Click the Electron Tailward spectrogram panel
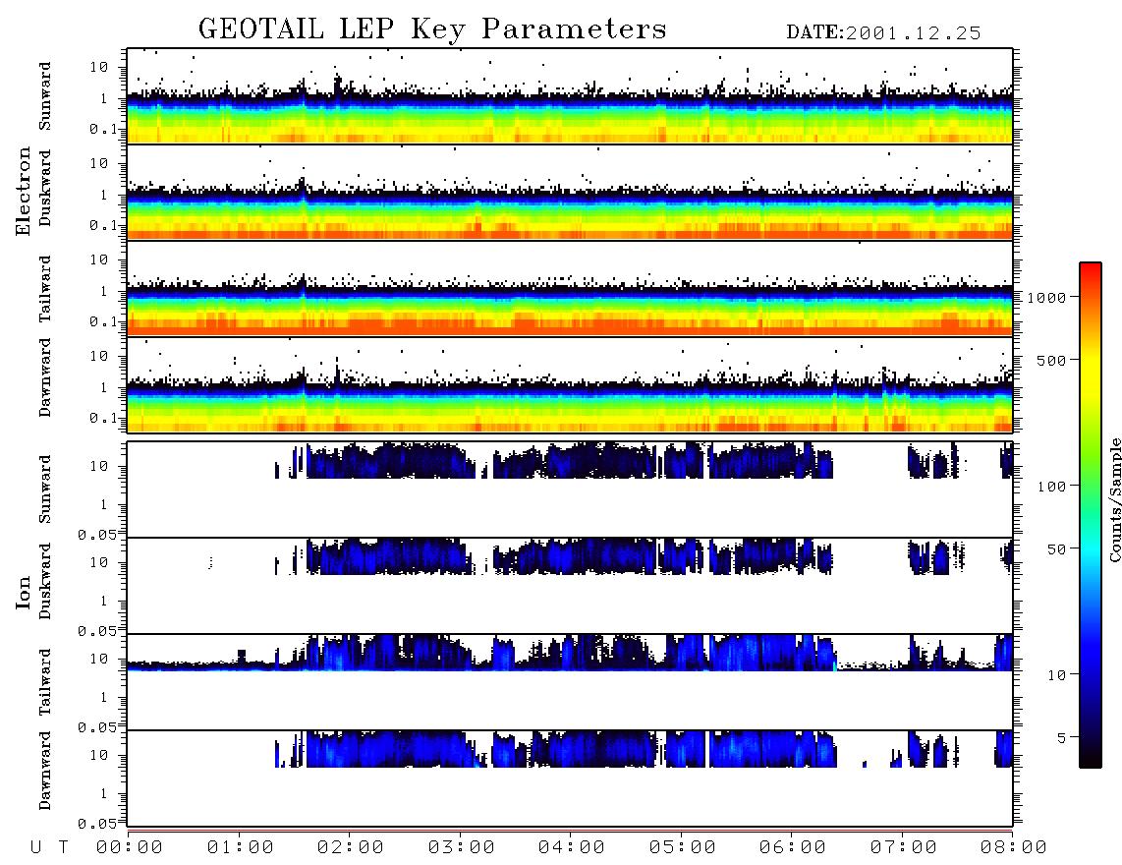The height and width of the screenshot is (865, 1122). coord(570,289)
